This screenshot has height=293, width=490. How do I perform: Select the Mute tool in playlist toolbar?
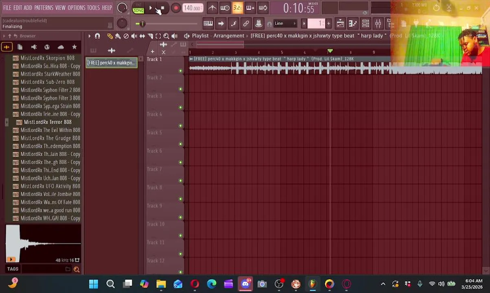[x=134, y=36]
